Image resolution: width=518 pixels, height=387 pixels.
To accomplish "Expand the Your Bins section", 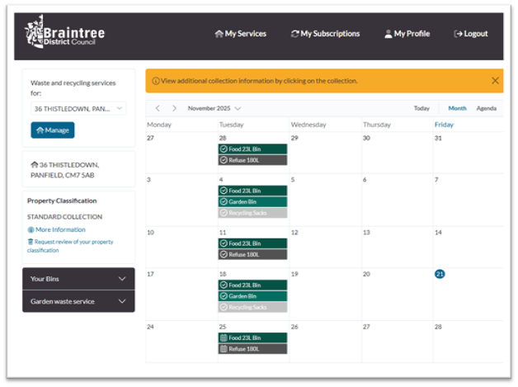I will [78, 279].
